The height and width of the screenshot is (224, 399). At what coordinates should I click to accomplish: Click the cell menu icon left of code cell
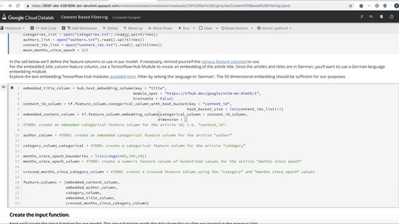pyautogui.click(x=3, y=87)
